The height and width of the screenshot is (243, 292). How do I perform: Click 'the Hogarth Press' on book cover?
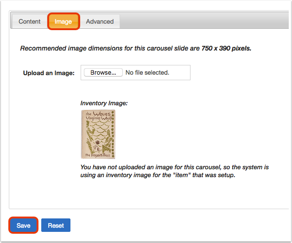pos(98,155)
